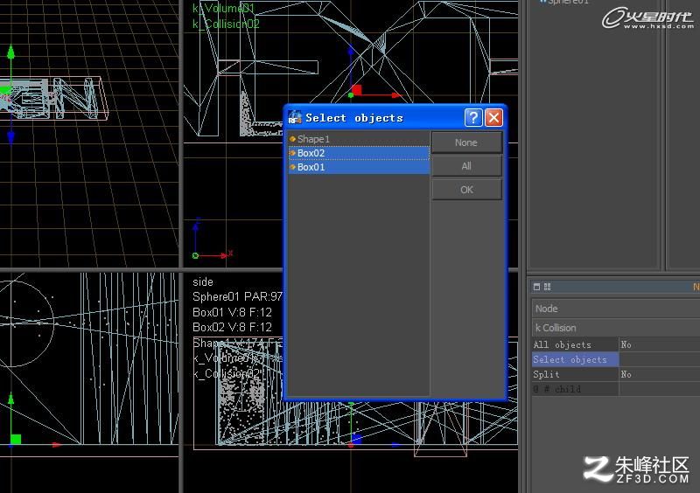This screenshot has height=493, width=700.
Task: Click the Split parameter label
Action: [x=546, y=374]
